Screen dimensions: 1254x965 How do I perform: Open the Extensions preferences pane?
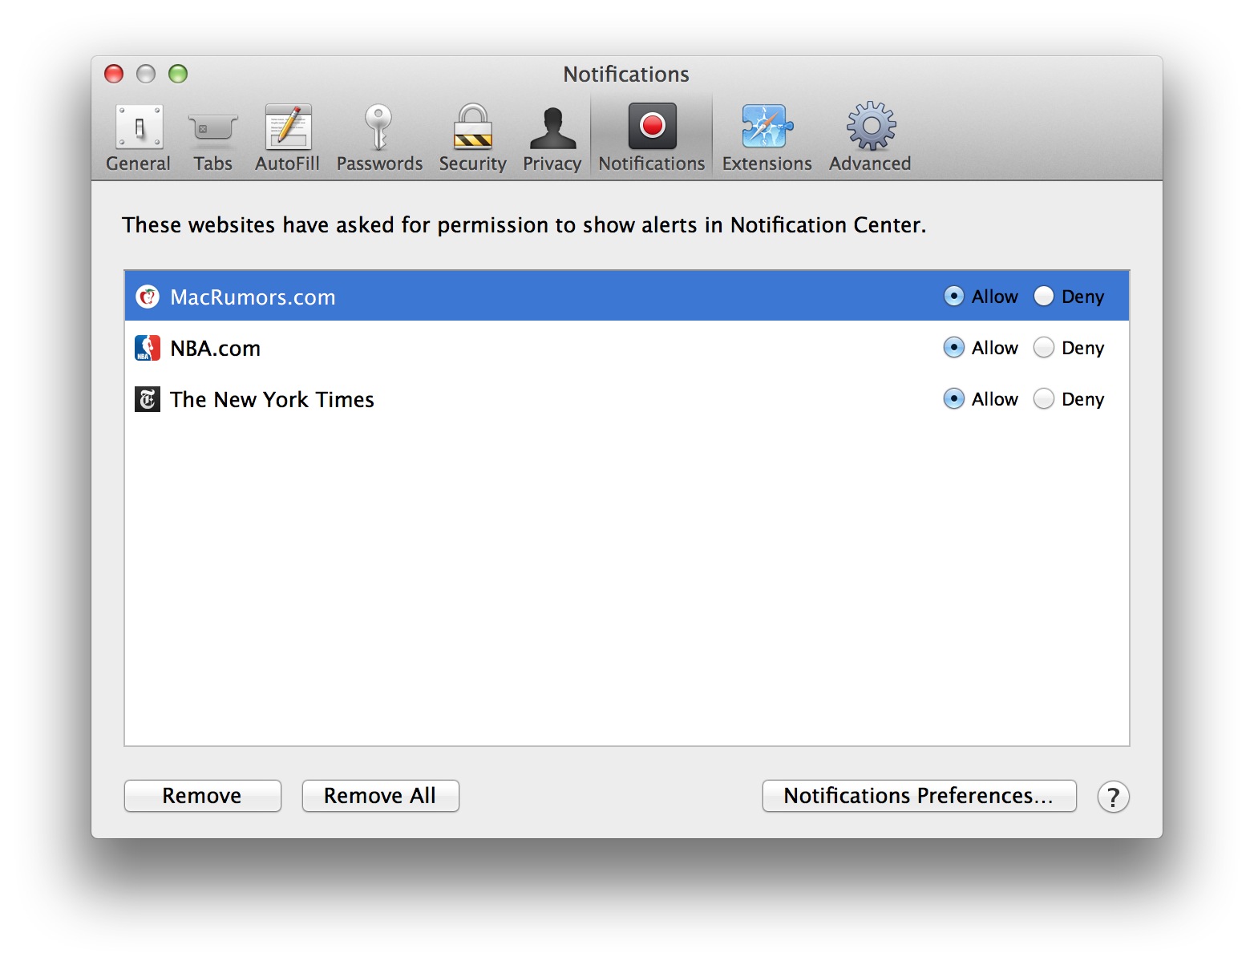point(767,138)
